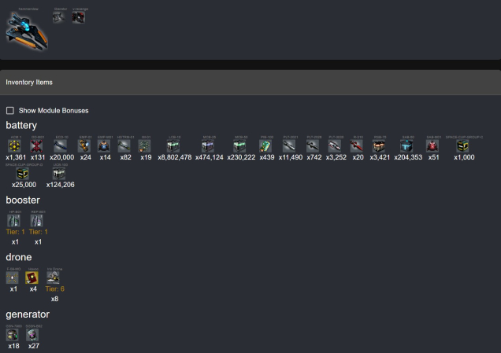Click the ACM-1 mine item x1,361
Screen dimensions: 501x353
13,145
